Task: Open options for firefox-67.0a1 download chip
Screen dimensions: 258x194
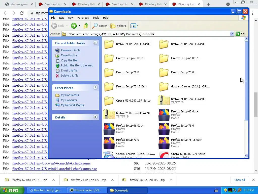Action: click(x=54, y=180)
